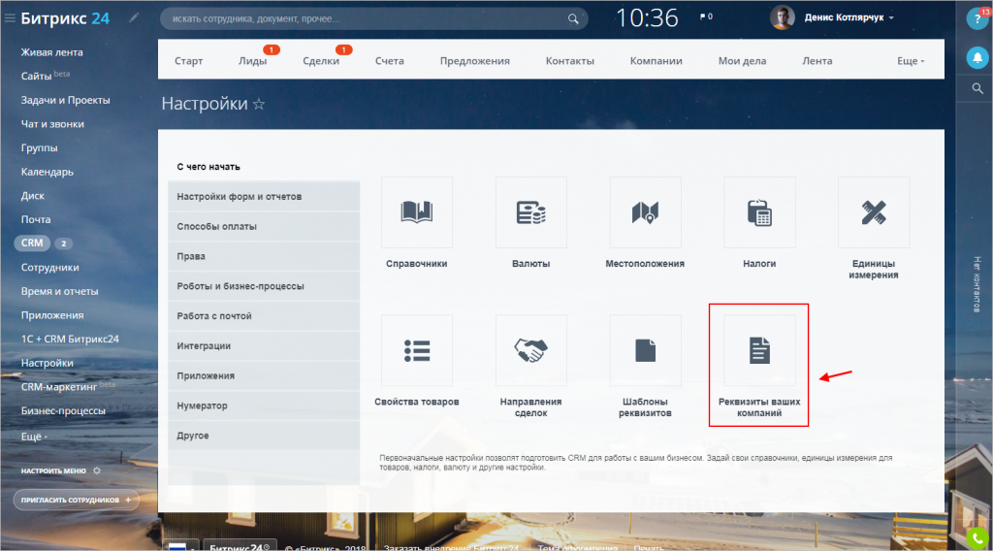Image resolution: width=993 pixels, height=551 pixels.
Task: Open Почта in sidebar
Action: 36,220
